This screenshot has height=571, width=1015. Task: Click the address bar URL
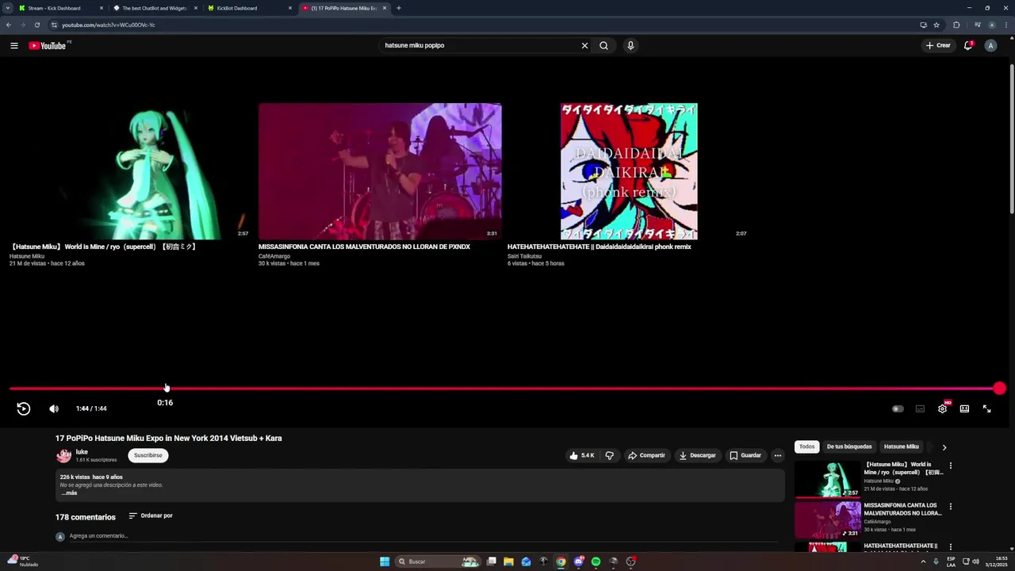pos(109,25)
